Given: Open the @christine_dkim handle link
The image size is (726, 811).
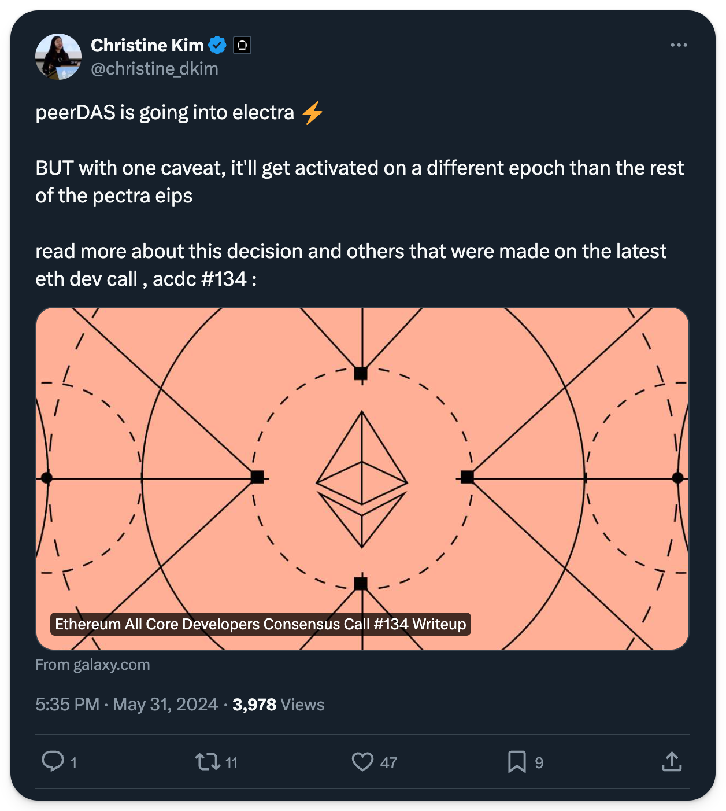Looking at the screenshot, I should pyautogui.click(x=154, y=69).
